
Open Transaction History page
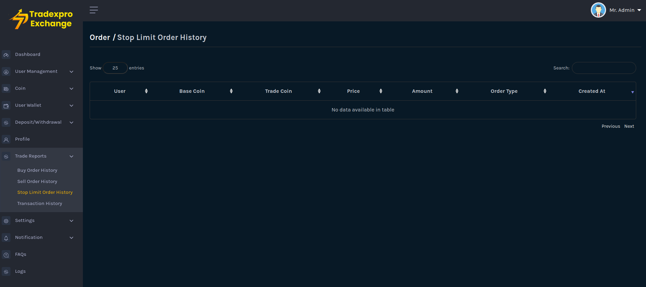40,204
